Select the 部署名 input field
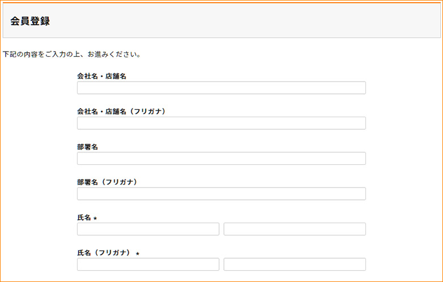The image size is (443, 282). [x=221, y=159]
